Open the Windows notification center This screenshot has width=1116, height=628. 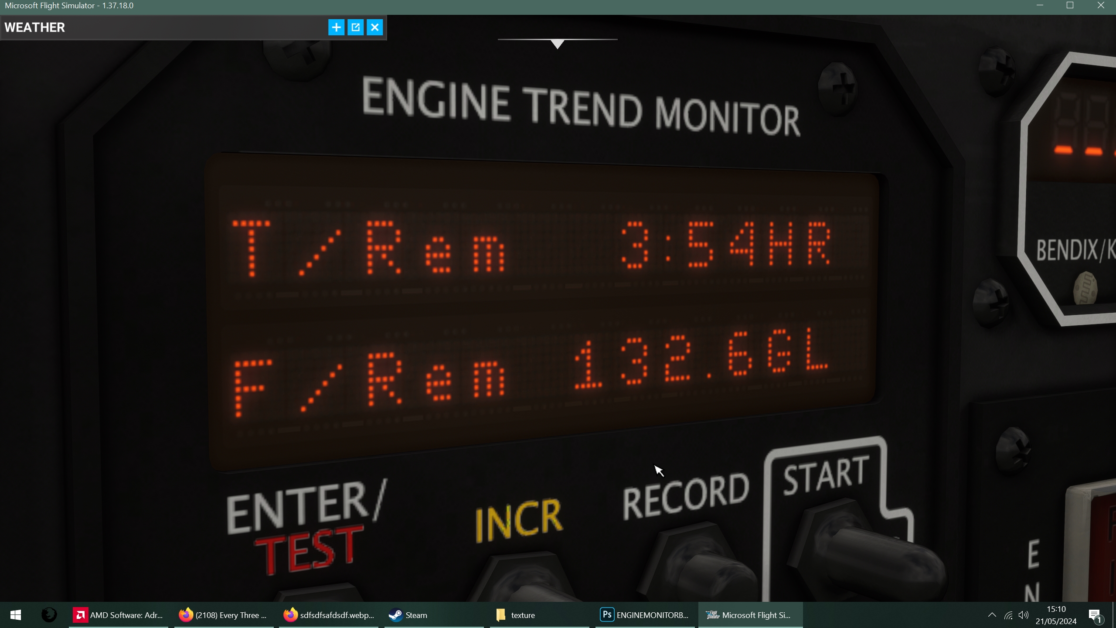click(x=1096, y=616)
